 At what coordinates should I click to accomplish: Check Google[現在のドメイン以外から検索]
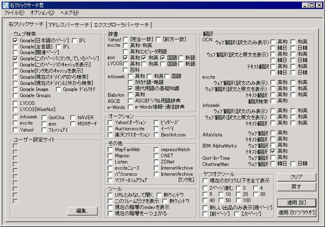(15, 83)
